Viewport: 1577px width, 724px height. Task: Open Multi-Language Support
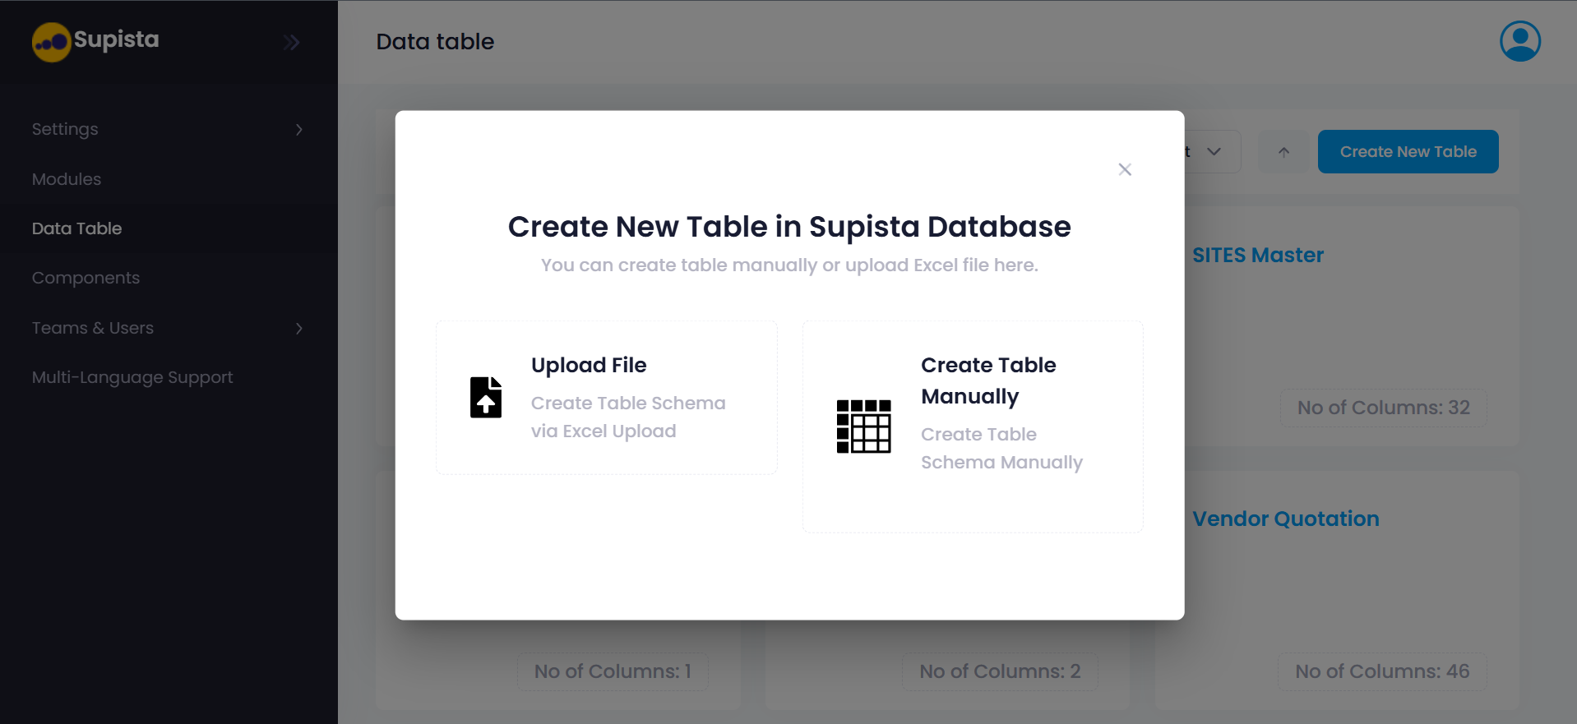click(132, 377)
